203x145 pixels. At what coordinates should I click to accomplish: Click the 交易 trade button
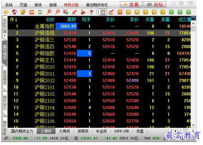tap(131, 5)
